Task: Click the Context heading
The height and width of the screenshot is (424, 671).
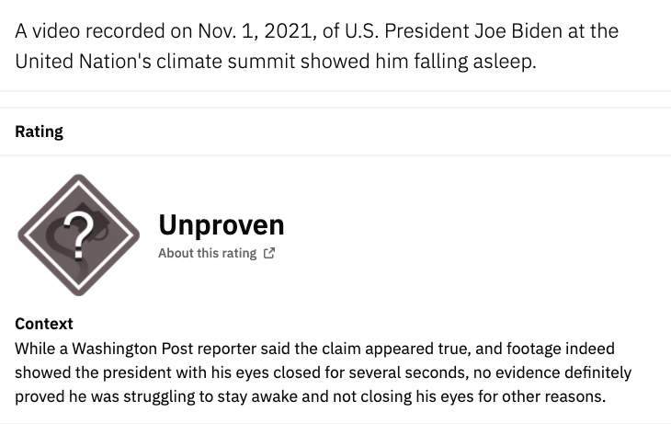Action: [43, 324]
